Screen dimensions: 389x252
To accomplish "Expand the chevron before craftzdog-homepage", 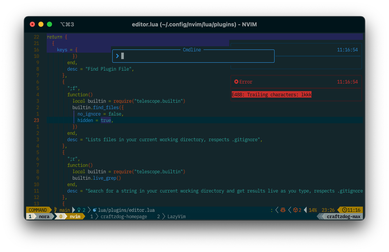I will point(96,216).
